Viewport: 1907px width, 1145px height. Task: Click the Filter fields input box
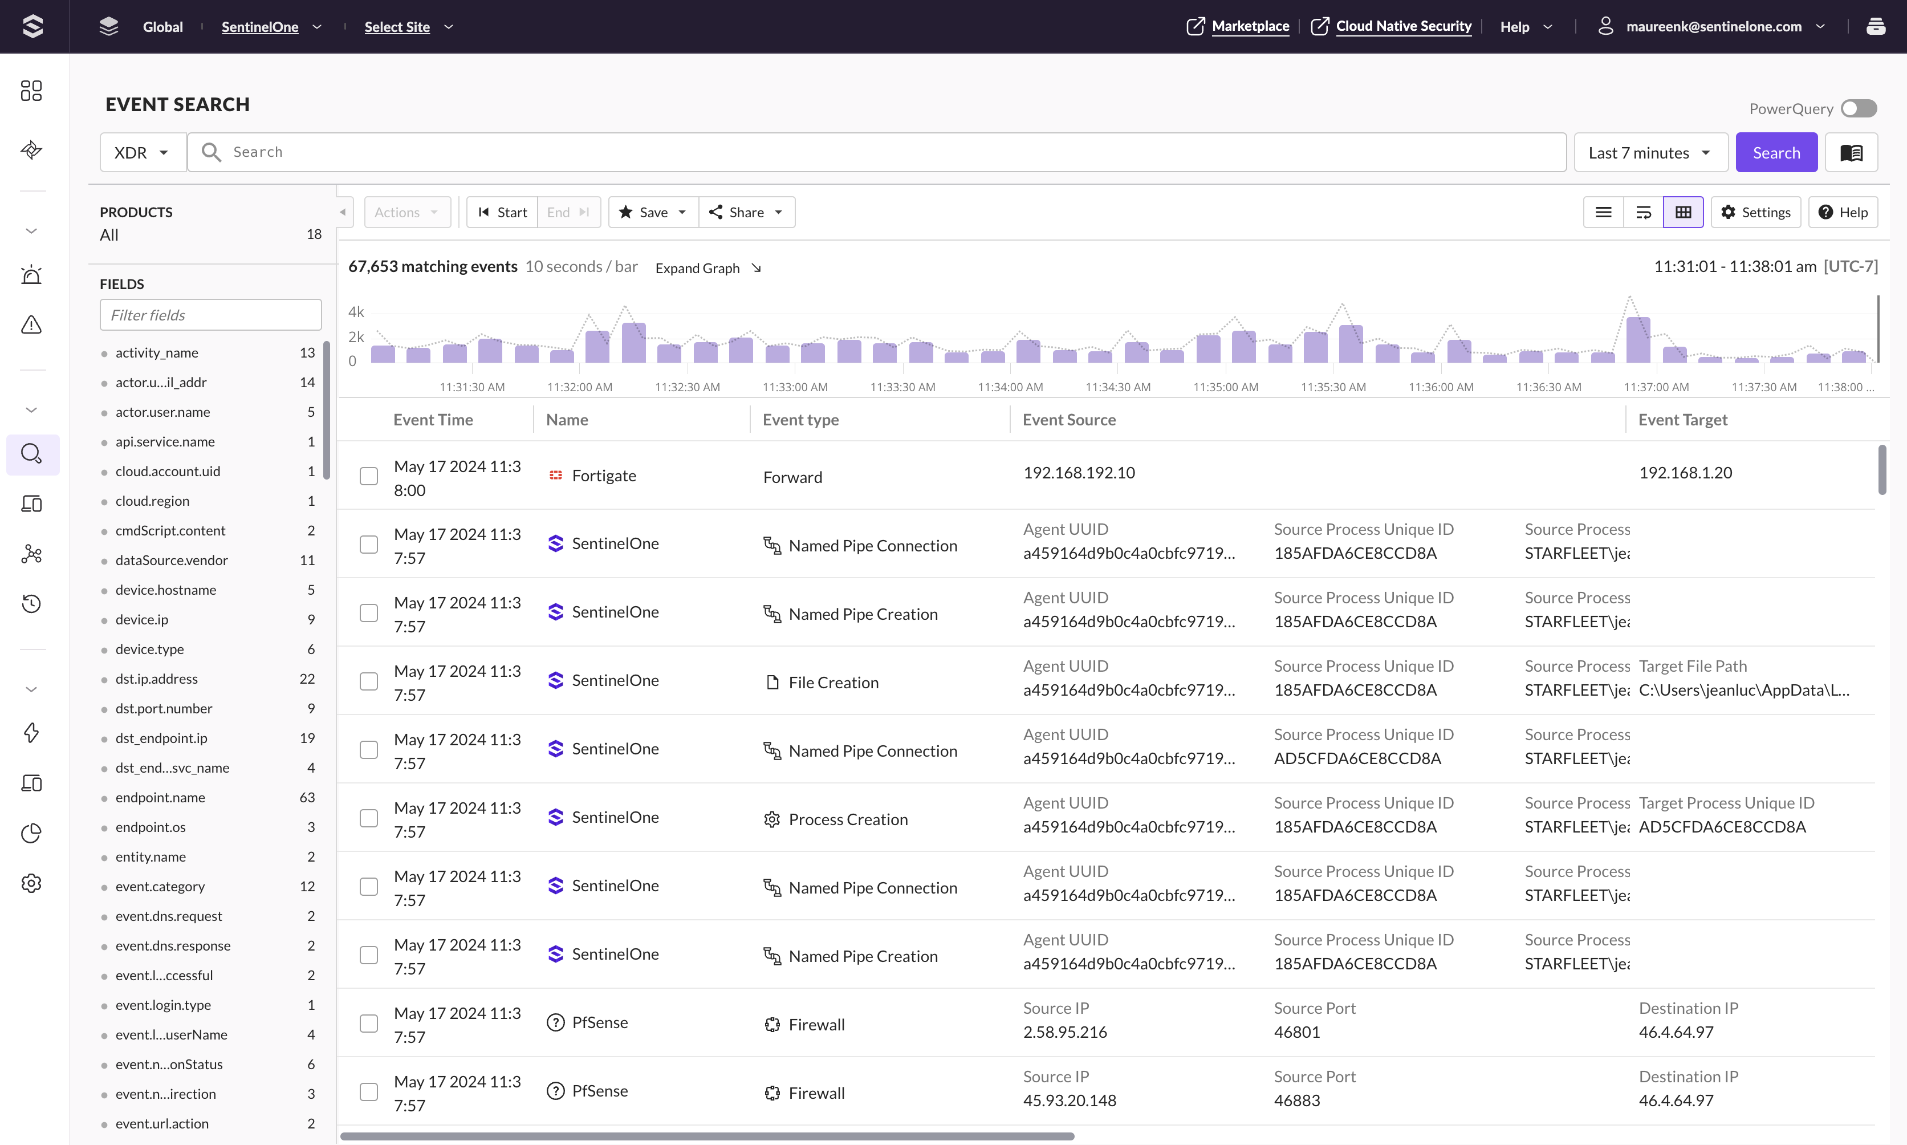[210, 315]
